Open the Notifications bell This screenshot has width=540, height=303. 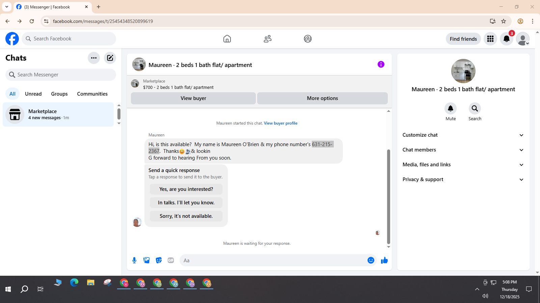(507, 39)
